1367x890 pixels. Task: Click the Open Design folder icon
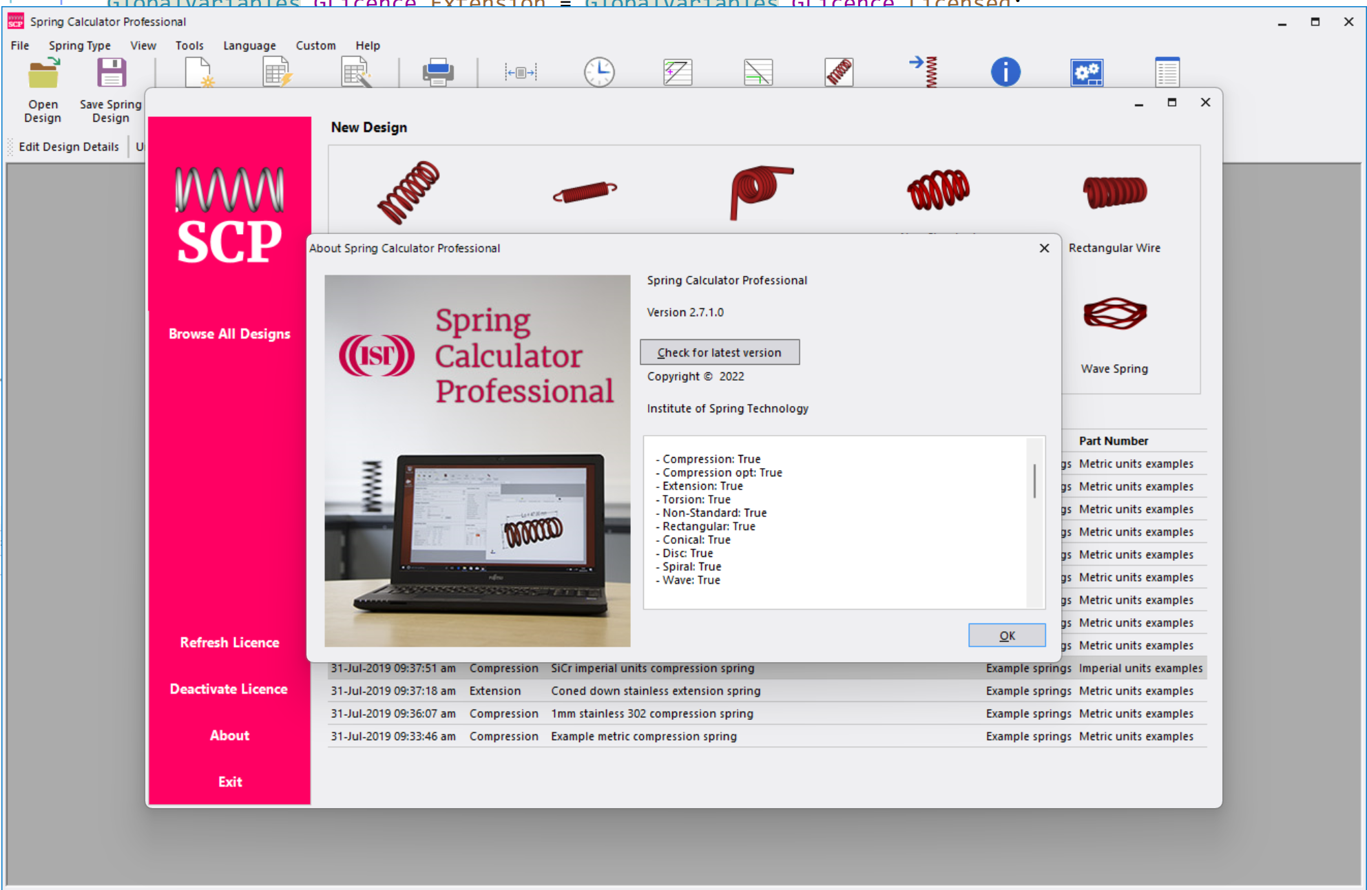[x=43, y=73]
